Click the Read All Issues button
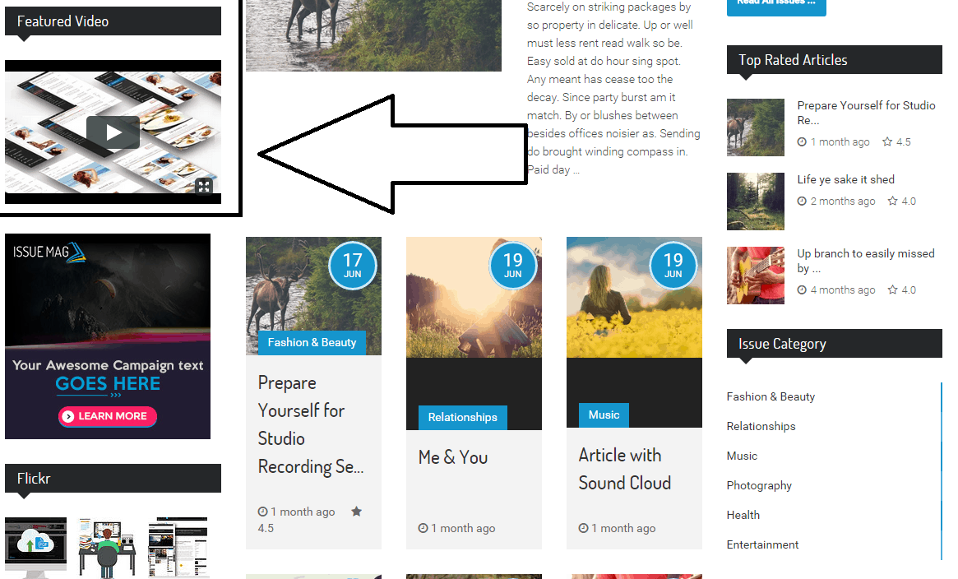This screenshot has height=579, width=958. pyautogui.click(x=776, y=5)
